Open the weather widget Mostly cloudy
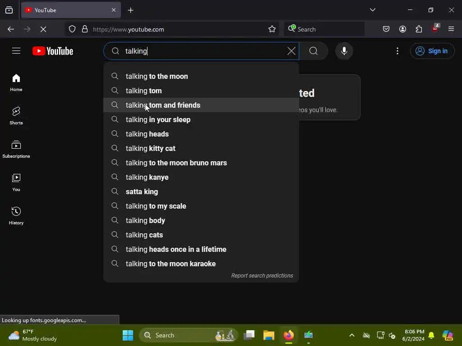 (x=32, y=335)
